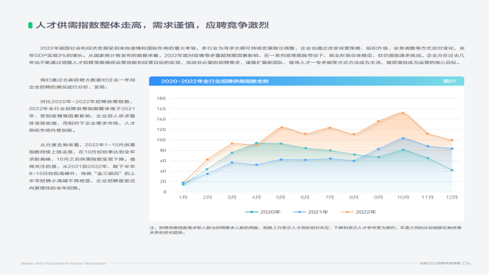Click the 2020年 data point at 4月
489x275 pixels.
coord(257,143)
